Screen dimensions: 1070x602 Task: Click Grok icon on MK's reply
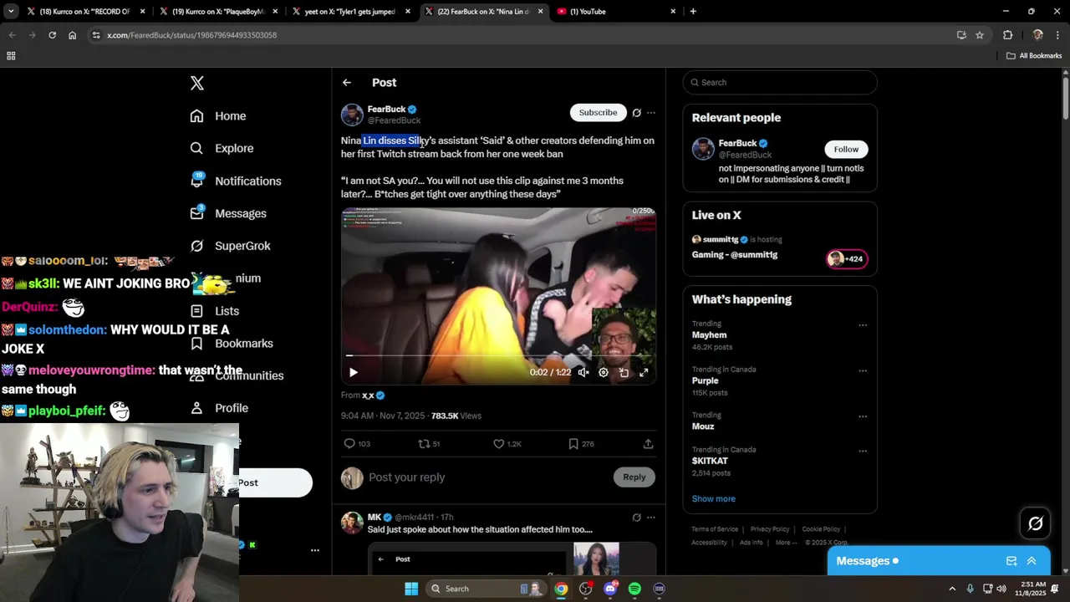636,518
